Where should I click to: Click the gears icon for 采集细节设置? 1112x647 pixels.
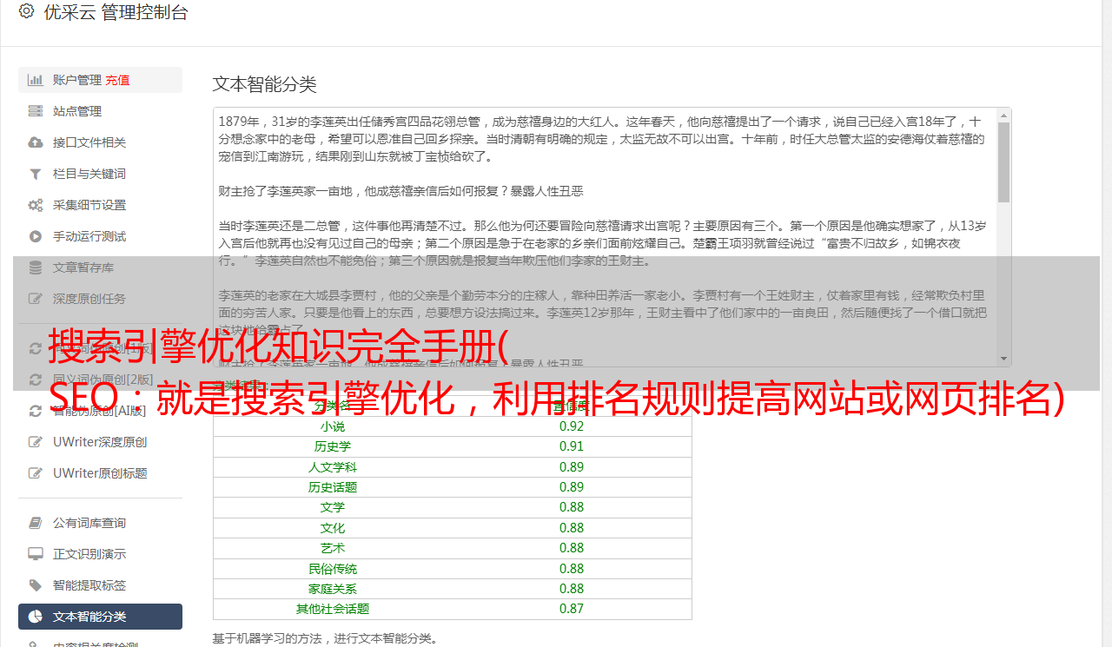click(36, 205)
